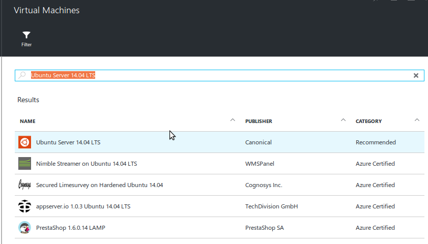Screen dimensions: 428x244
Task: Open the Filter funnel button
Action: tap(26, 39)
